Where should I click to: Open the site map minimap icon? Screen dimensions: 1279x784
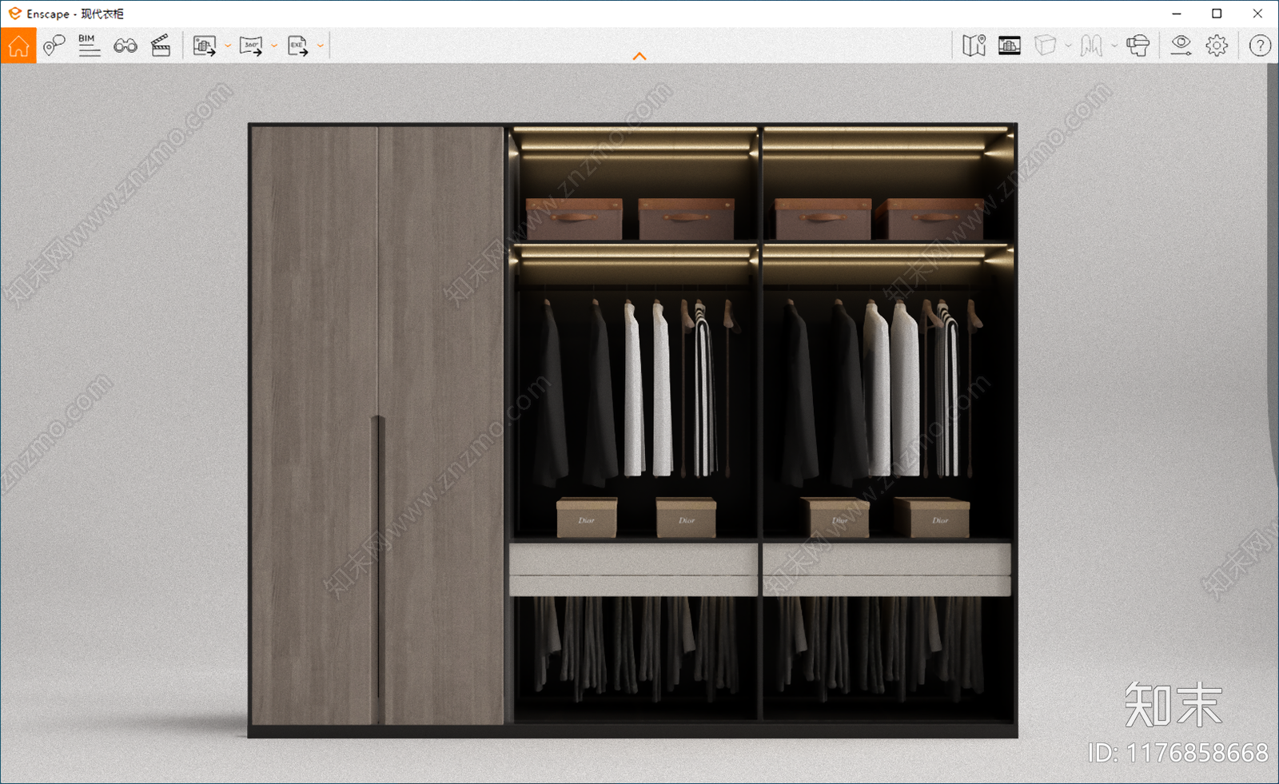click(974, 46)
